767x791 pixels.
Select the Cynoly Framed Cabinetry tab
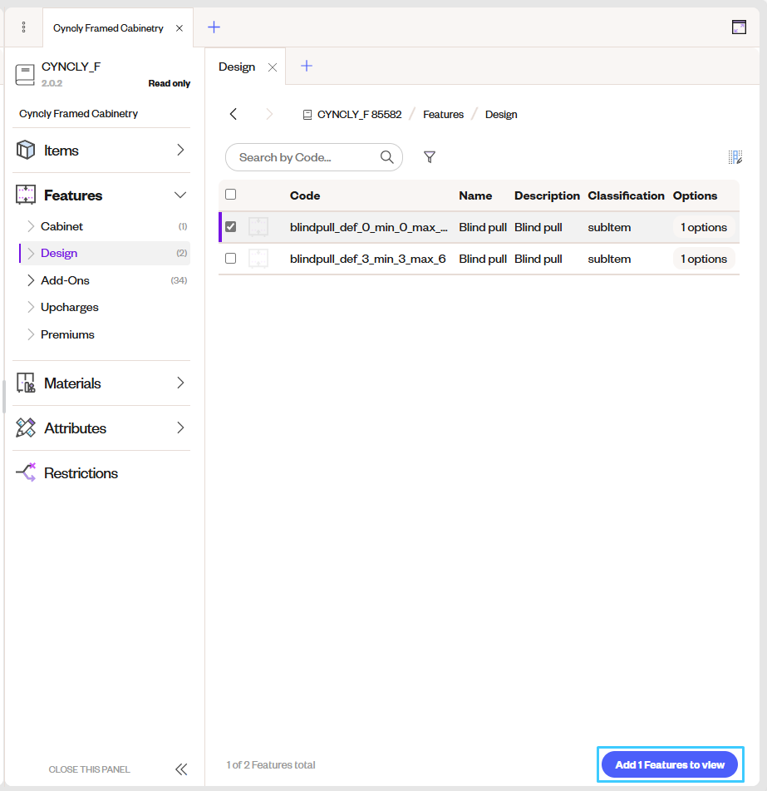(x=108, y=27)
